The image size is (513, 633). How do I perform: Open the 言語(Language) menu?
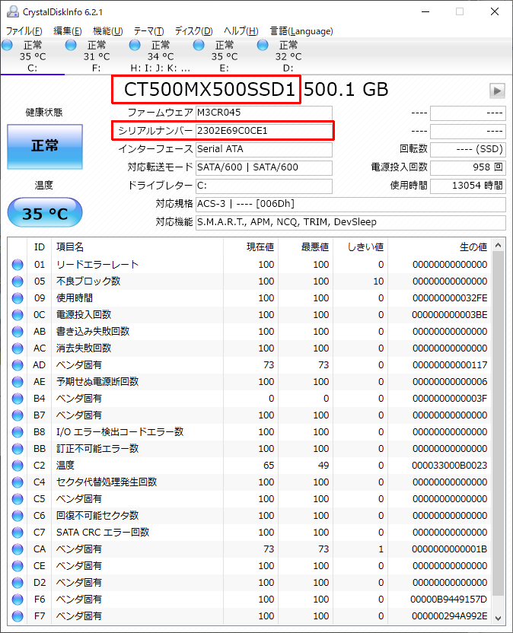[301, 31]
